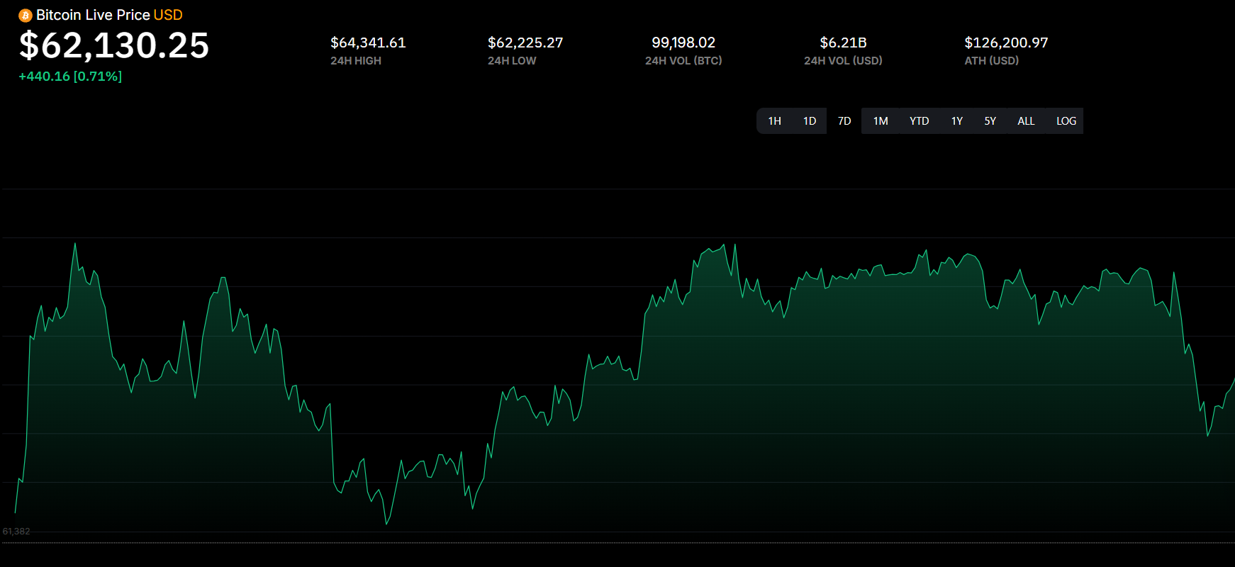Select the 1Y time range tab
Viewport: 1235px width, 567px height.
[957, 121]
